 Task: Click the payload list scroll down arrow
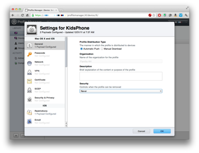click(66, 126)
